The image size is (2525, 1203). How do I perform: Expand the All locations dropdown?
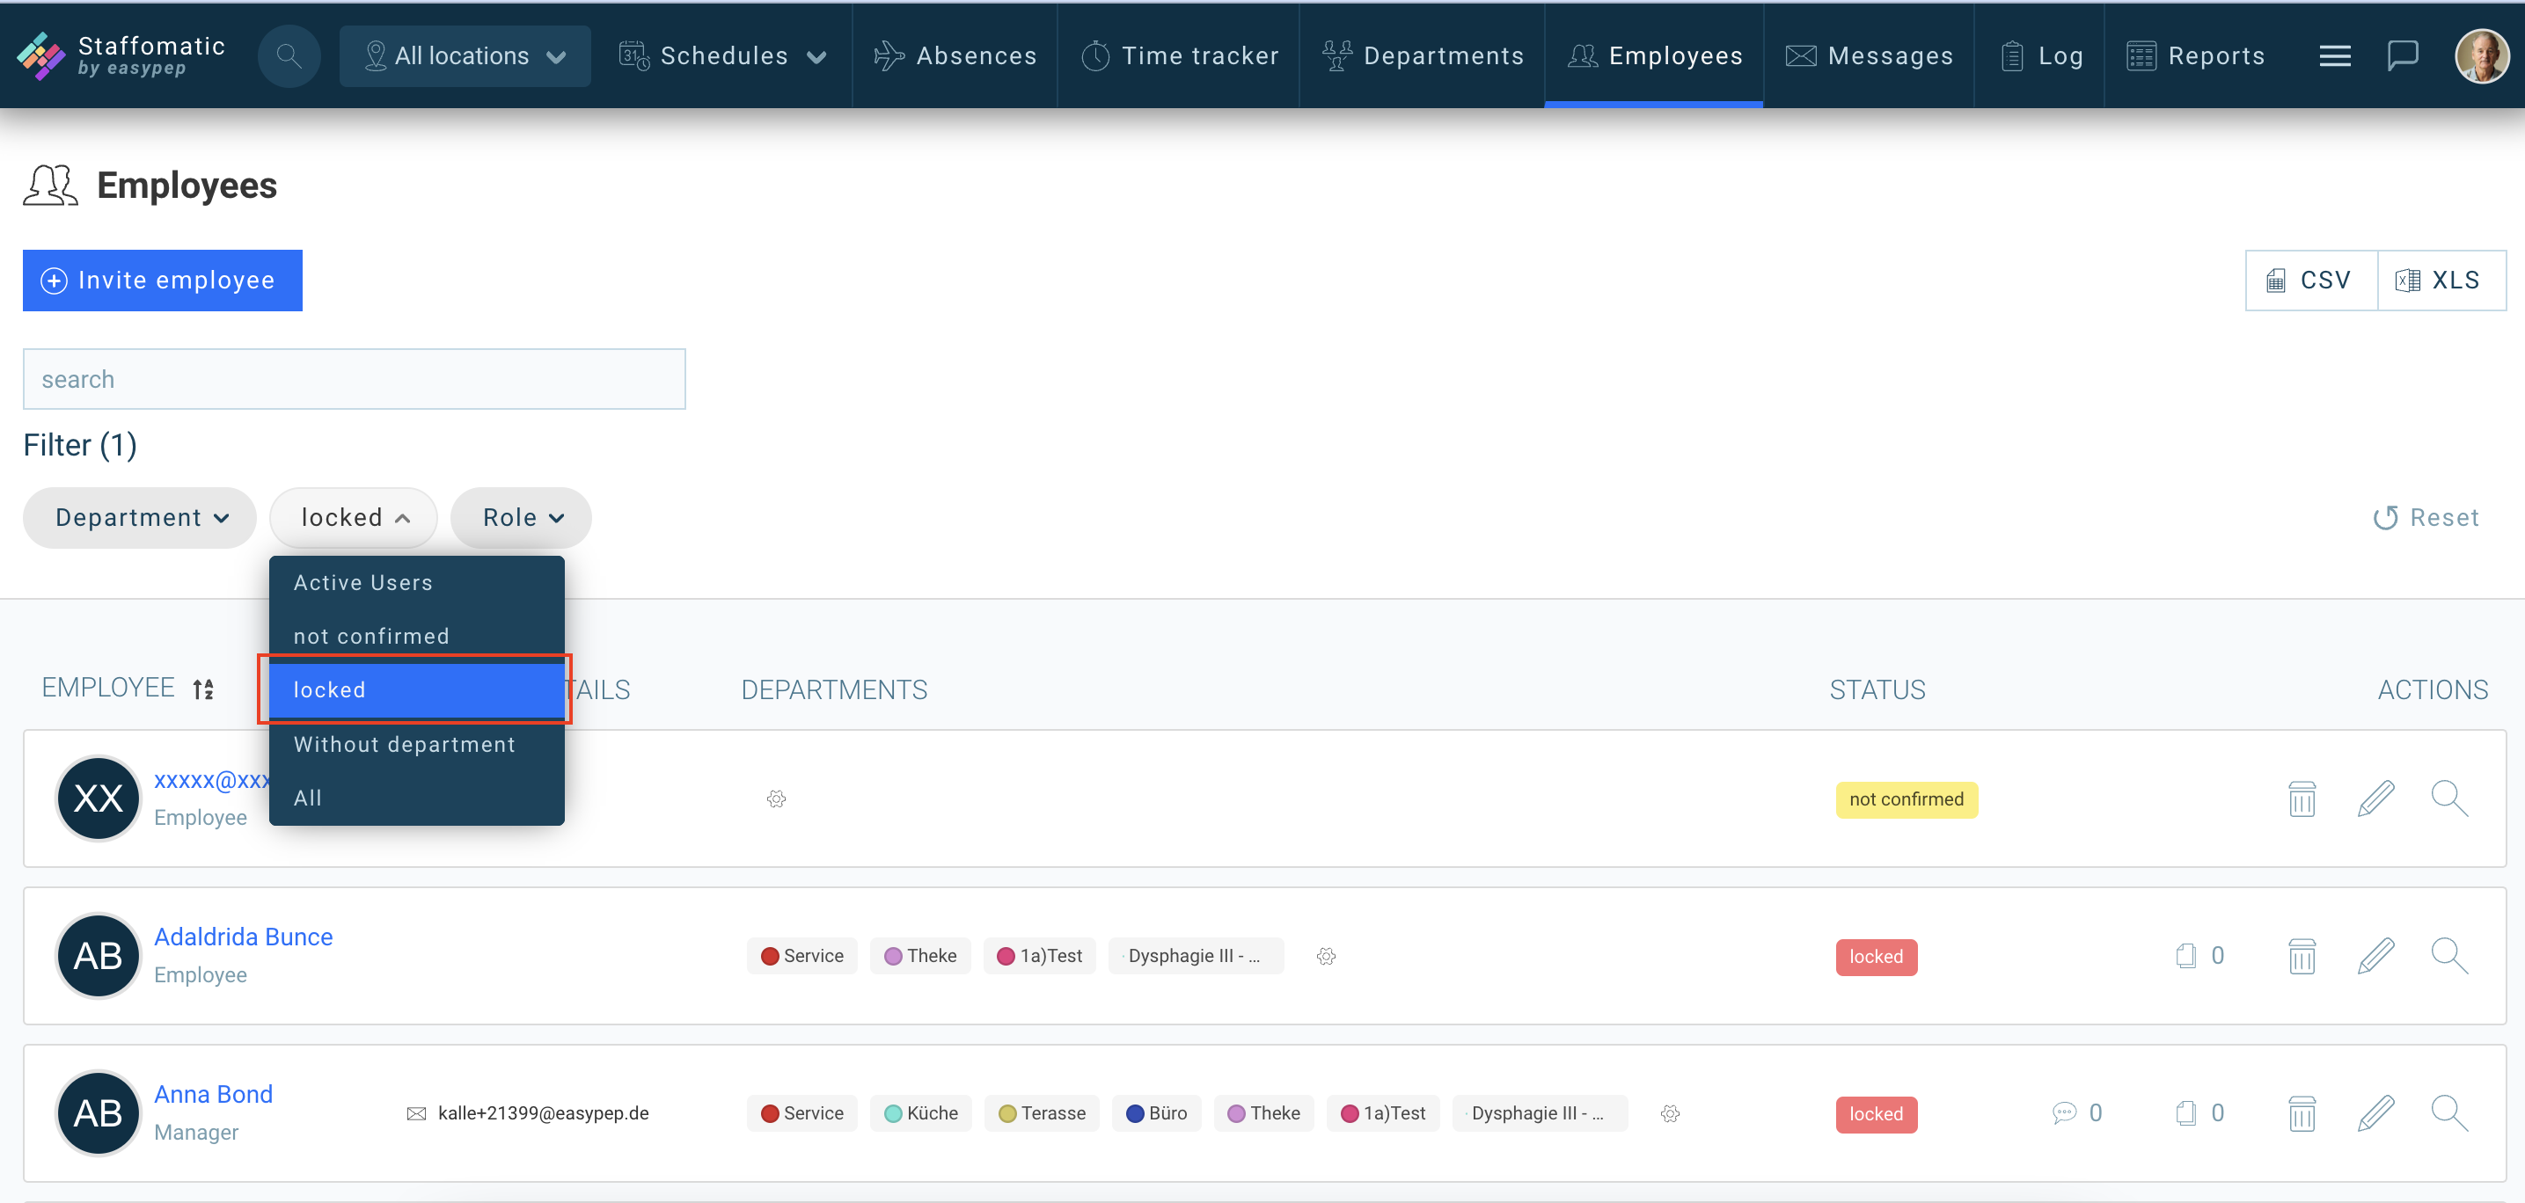(465, 55)
